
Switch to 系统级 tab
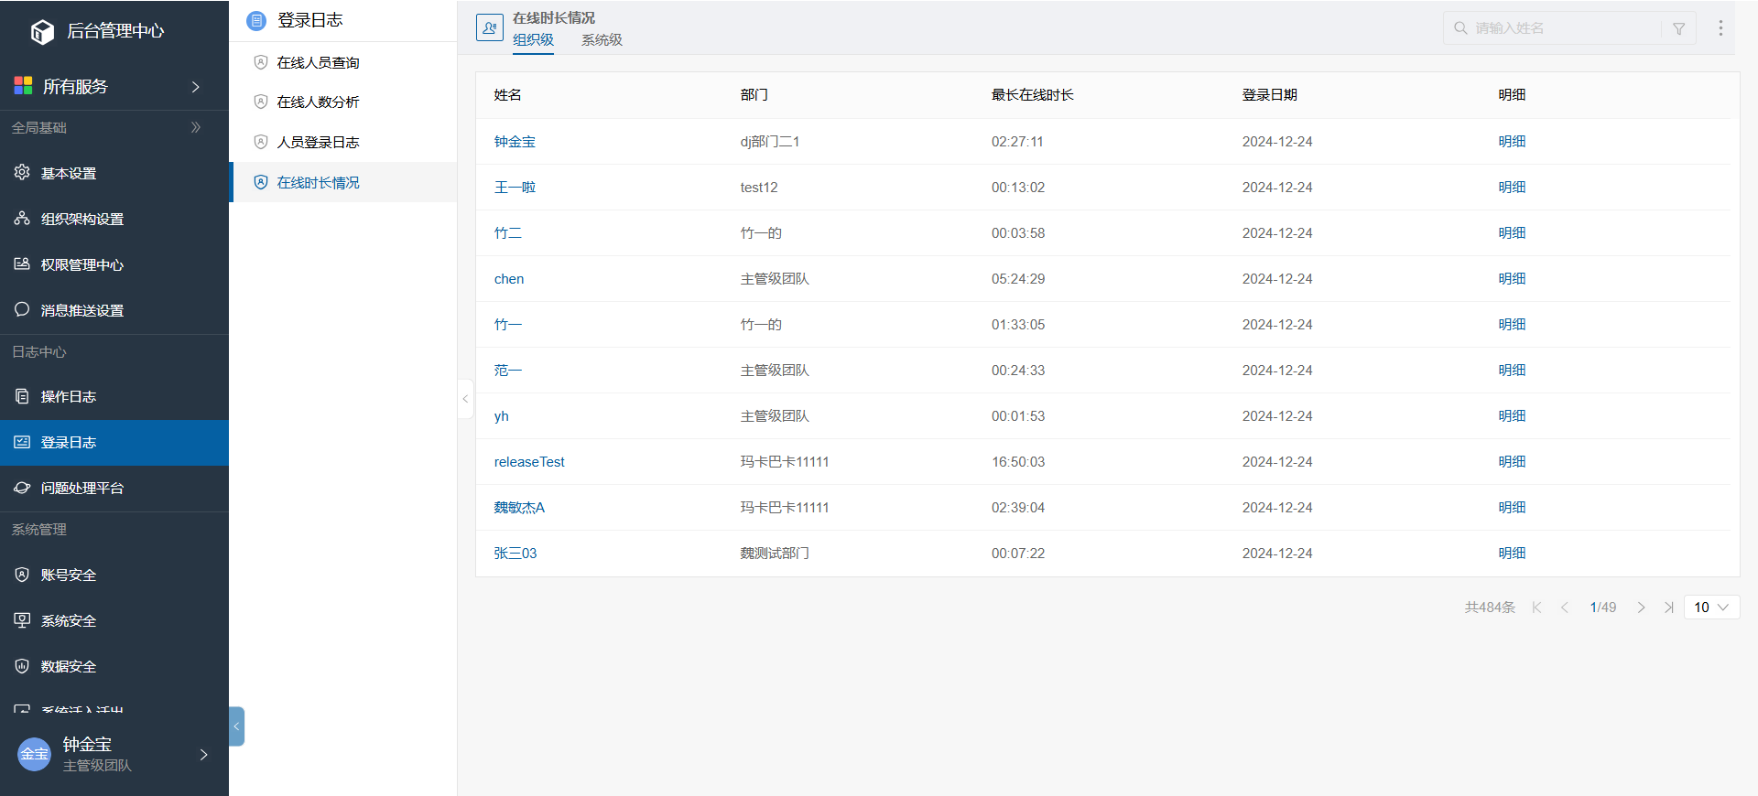pyautogui.click(x=602, y=40)
